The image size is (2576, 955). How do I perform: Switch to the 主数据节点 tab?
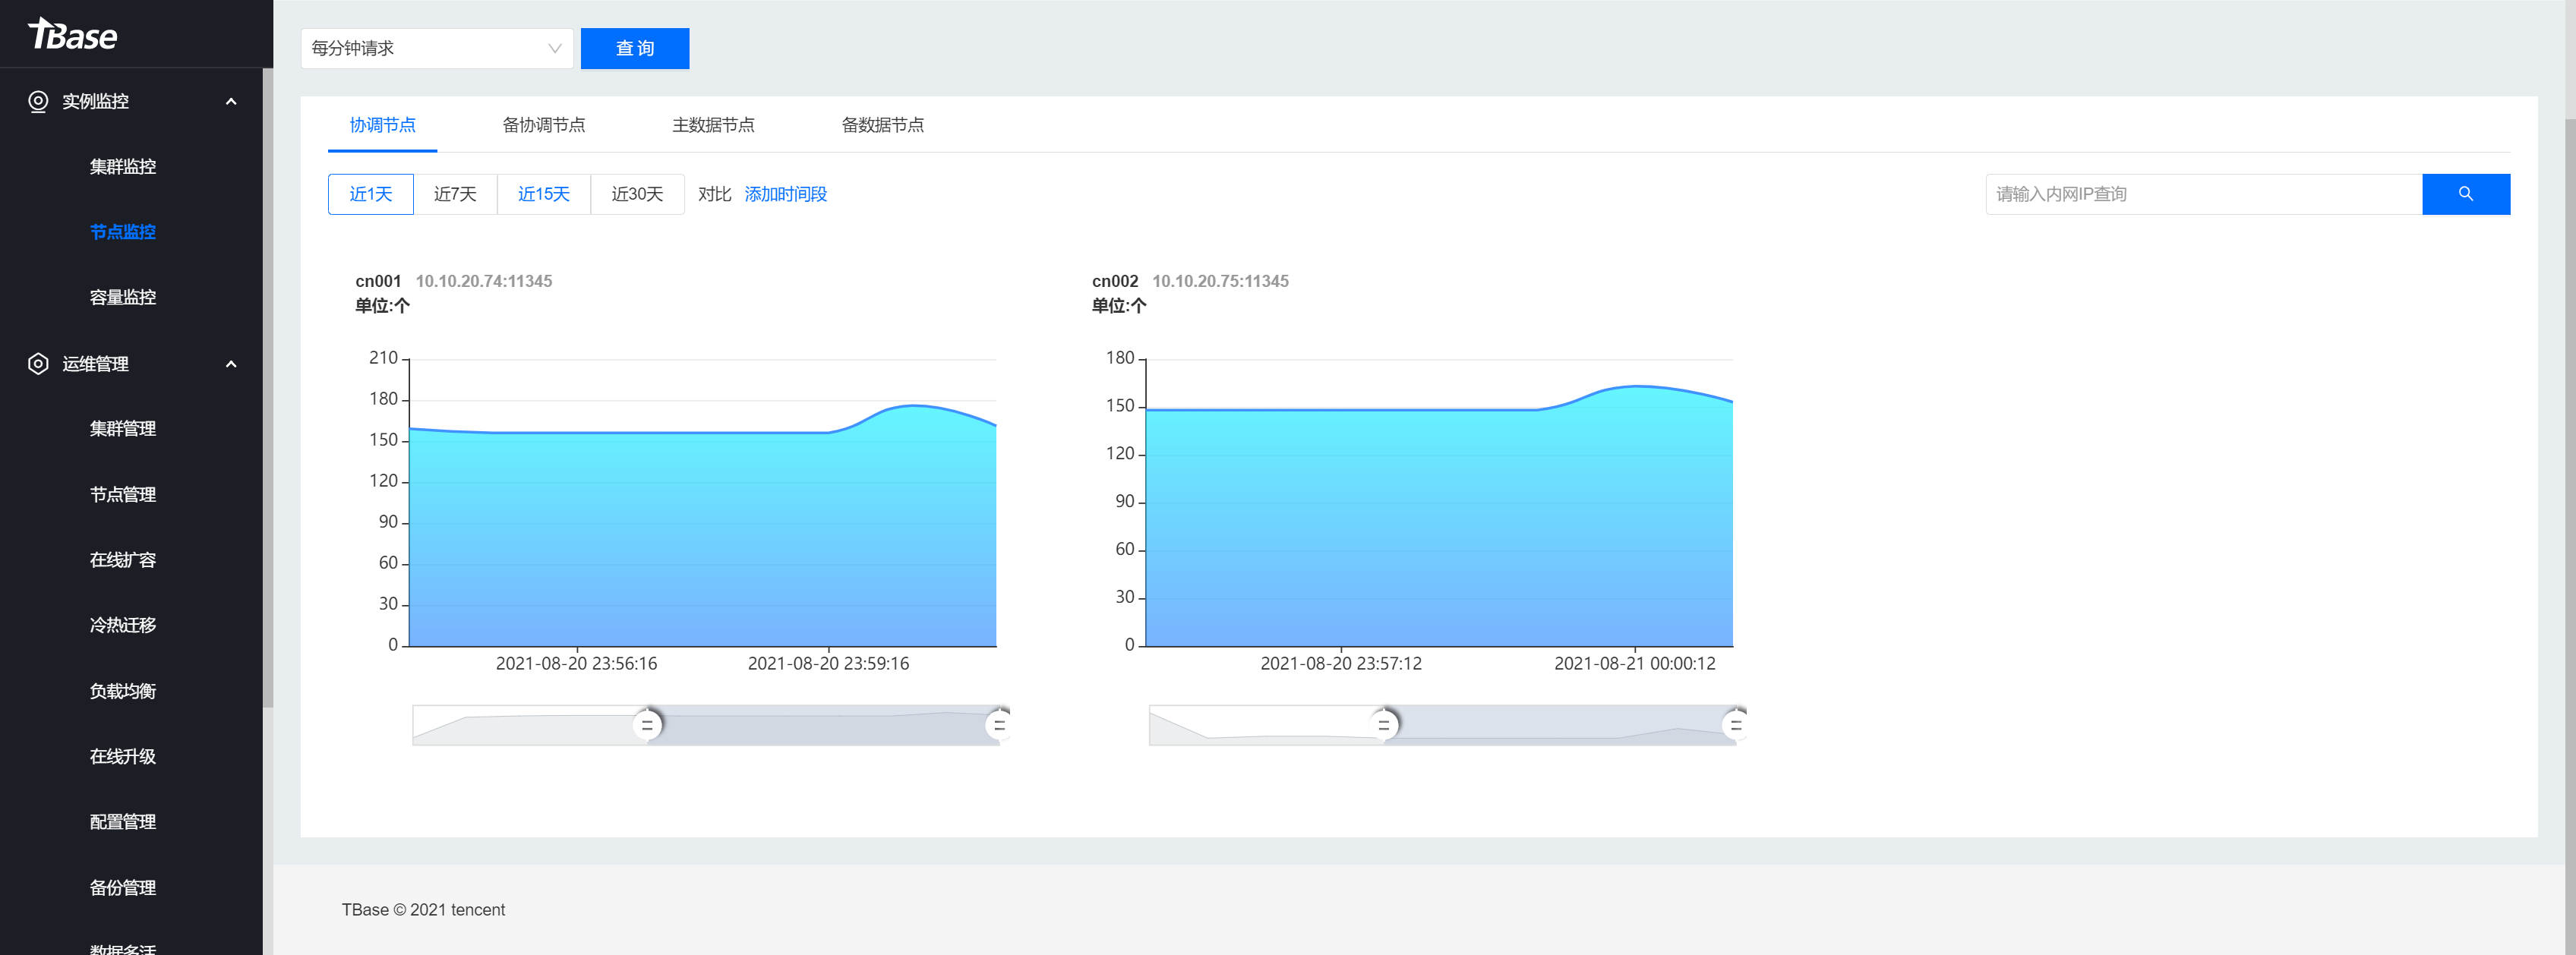tap(714, 125)
